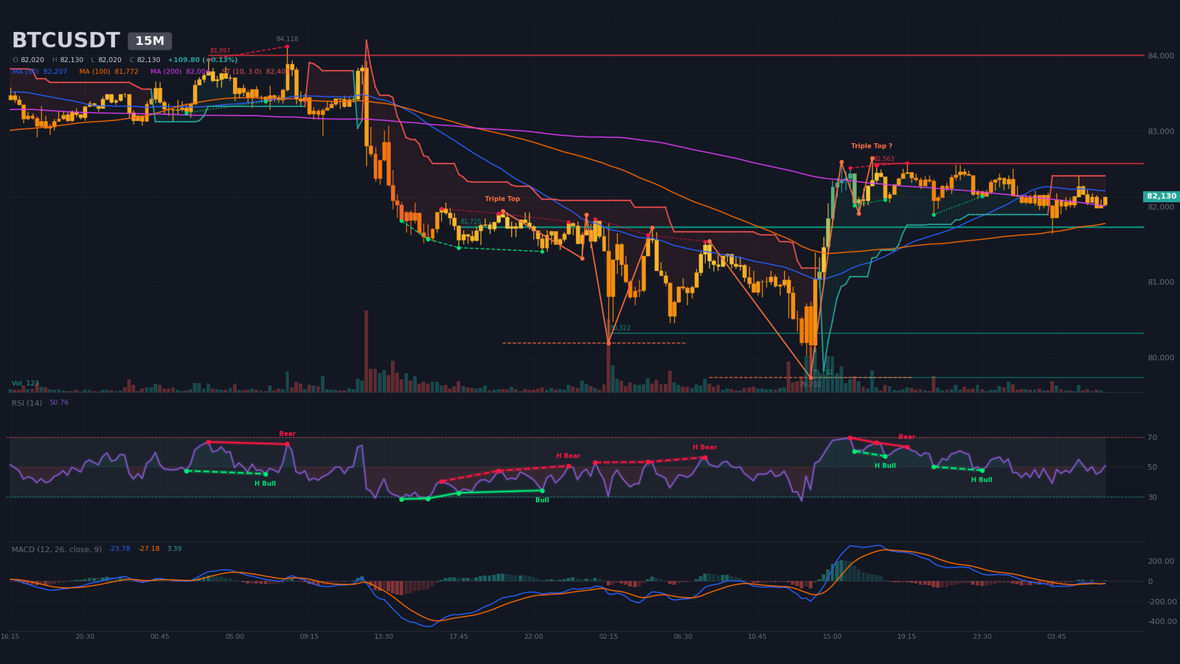Image resolution: width=1180 pixels, height=664 pixels.
Task: Click the 200.00 MACD axis label
Action: [x=1161, y=561]
